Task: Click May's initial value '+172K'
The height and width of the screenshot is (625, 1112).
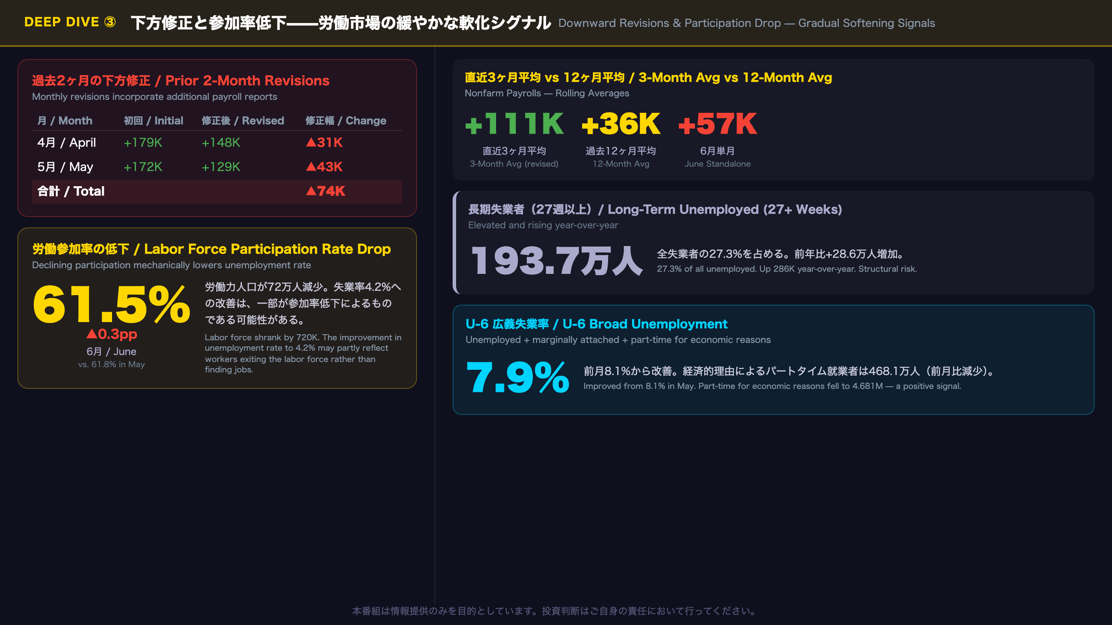Action: (x=143, y=167)
